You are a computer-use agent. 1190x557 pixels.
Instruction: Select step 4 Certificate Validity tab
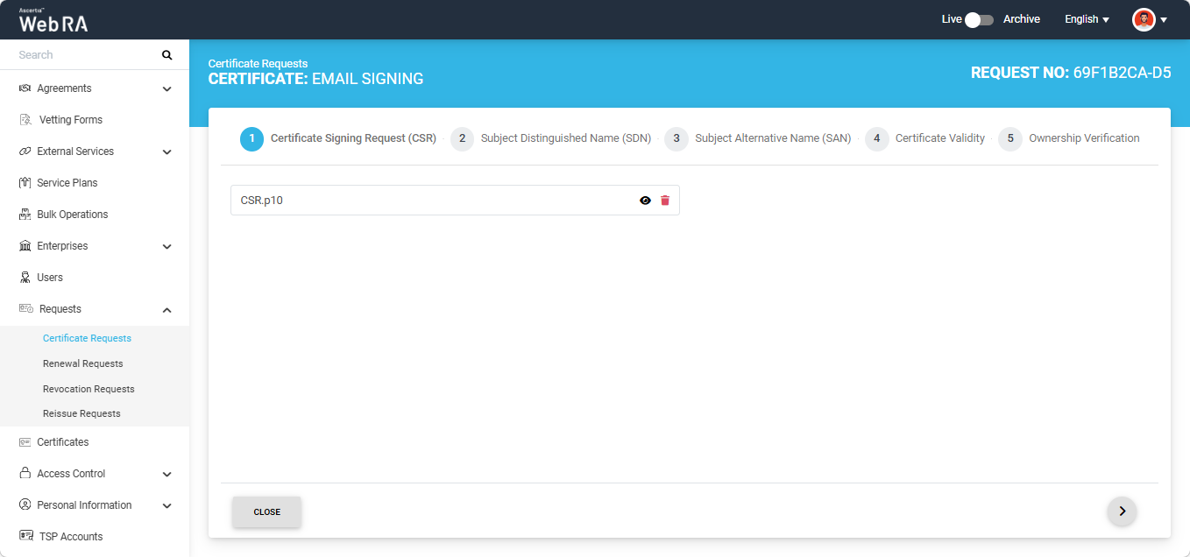coord(925,138)
